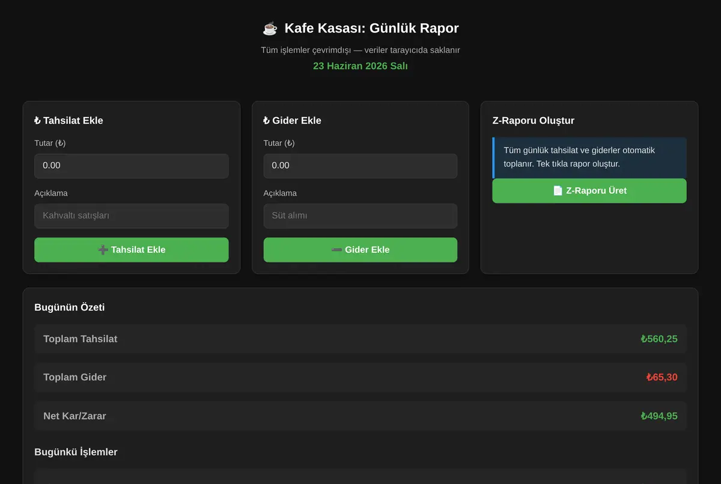Click the Toplam Tahsilat value ₺560,25
This screenshot has height=484, width=721.
coord(659,339)
